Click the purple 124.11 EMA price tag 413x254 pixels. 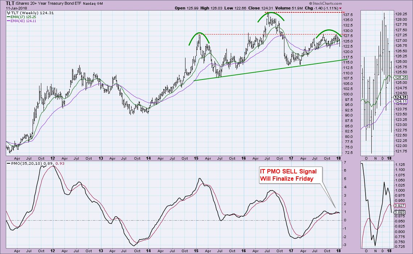[401, 102]
